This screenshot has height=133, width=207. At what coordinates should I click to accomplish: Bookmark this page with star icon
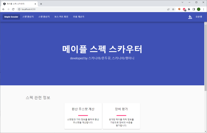click(173, 9)
